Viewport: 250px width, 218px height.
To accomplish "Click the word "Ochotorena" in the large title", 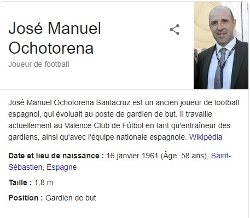I will pos(51,48).
